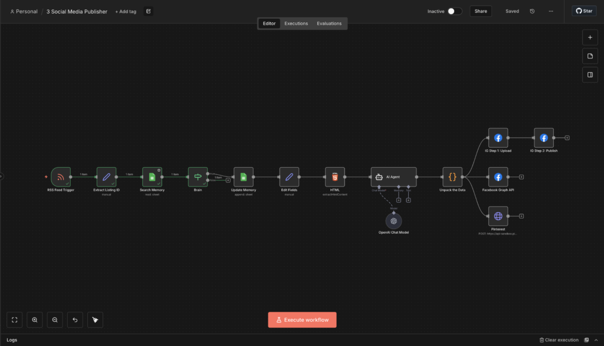This screenshot has width=604, height=346.
Task: Select the Unpack the Data code node
Action: coord(452,177)
